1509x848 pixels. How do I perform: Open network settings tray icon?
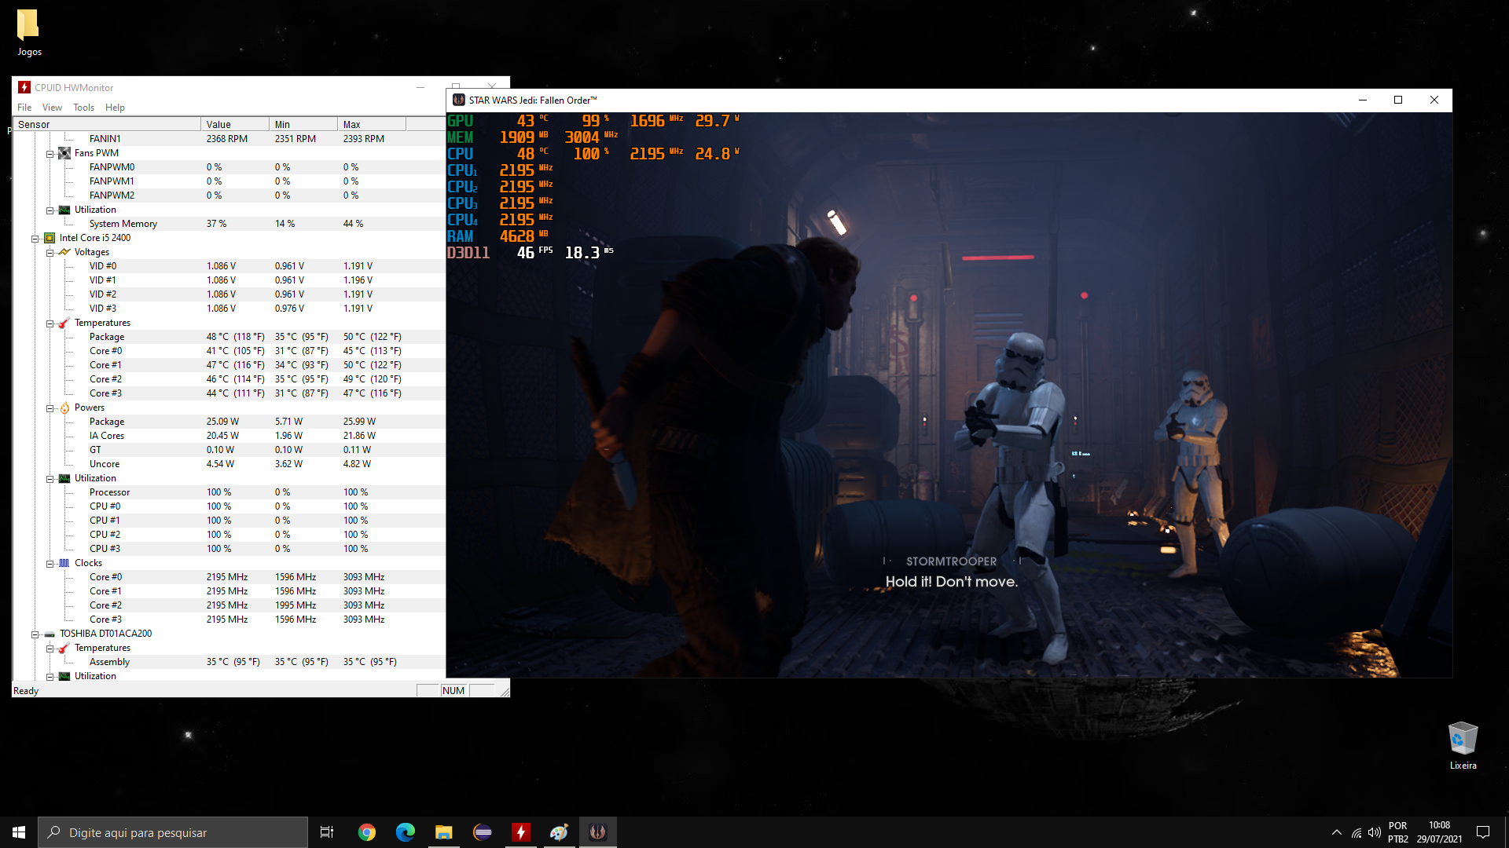(x=1357, y=832)
